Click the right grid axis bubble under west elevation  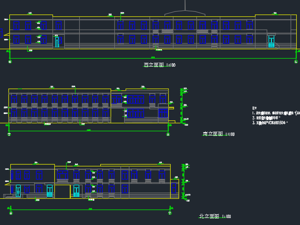click(x=296, y=61)
